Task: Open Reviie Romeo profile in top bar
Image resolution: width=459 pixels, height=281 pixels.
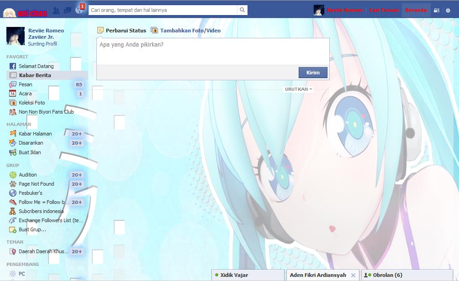Action: [x=344, y=10]
